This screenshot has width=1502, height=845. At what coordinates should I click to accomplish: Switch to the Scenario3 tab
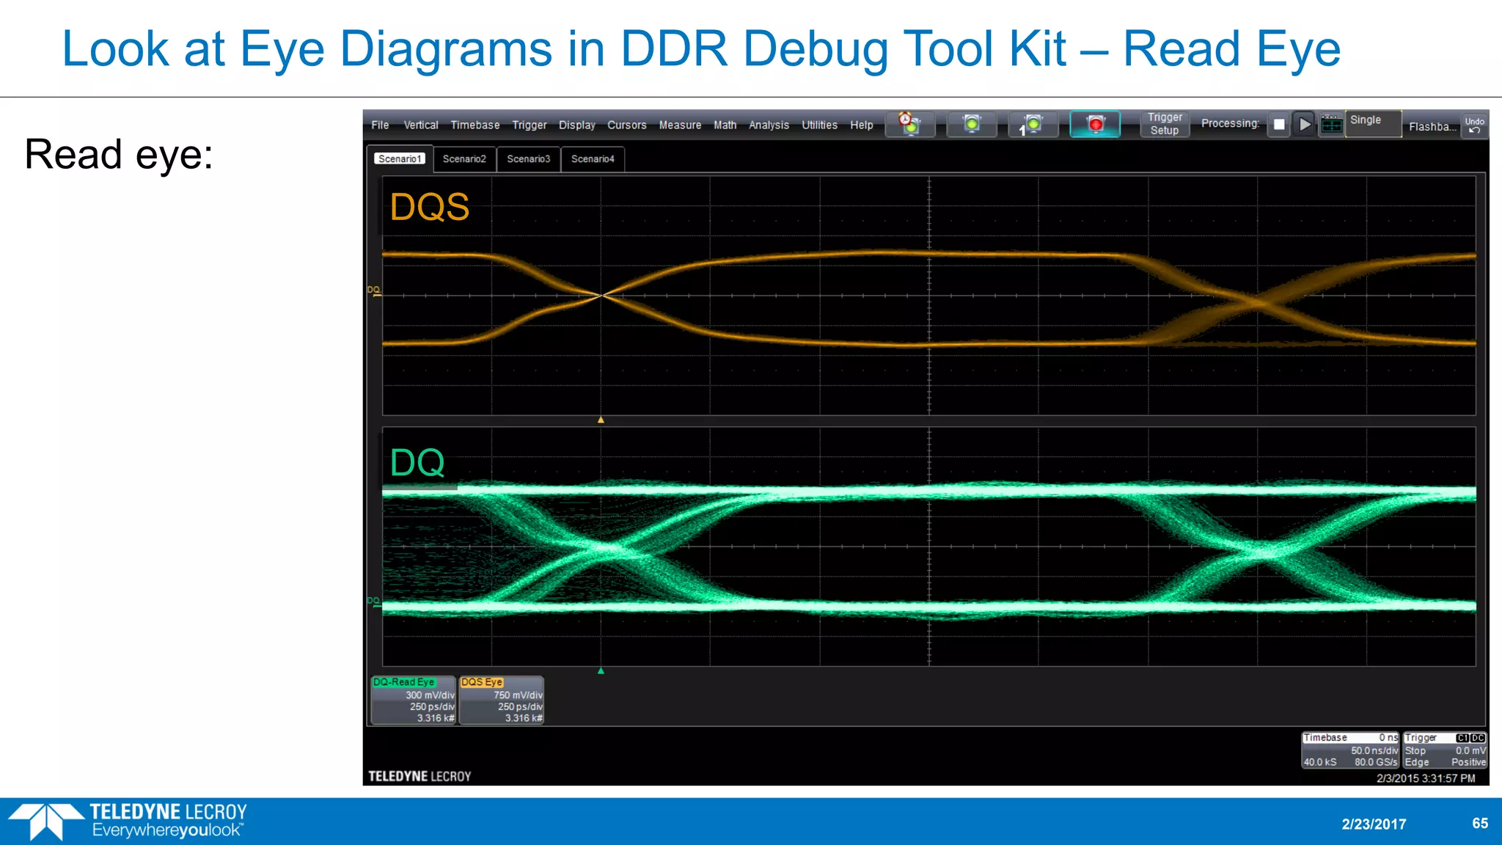pyautogui.click(x=529, y=158)
